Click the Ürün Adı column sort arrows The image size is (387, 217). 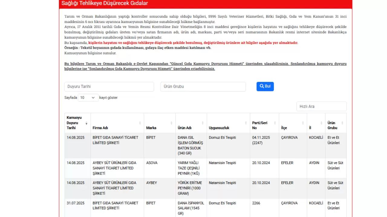203,123
